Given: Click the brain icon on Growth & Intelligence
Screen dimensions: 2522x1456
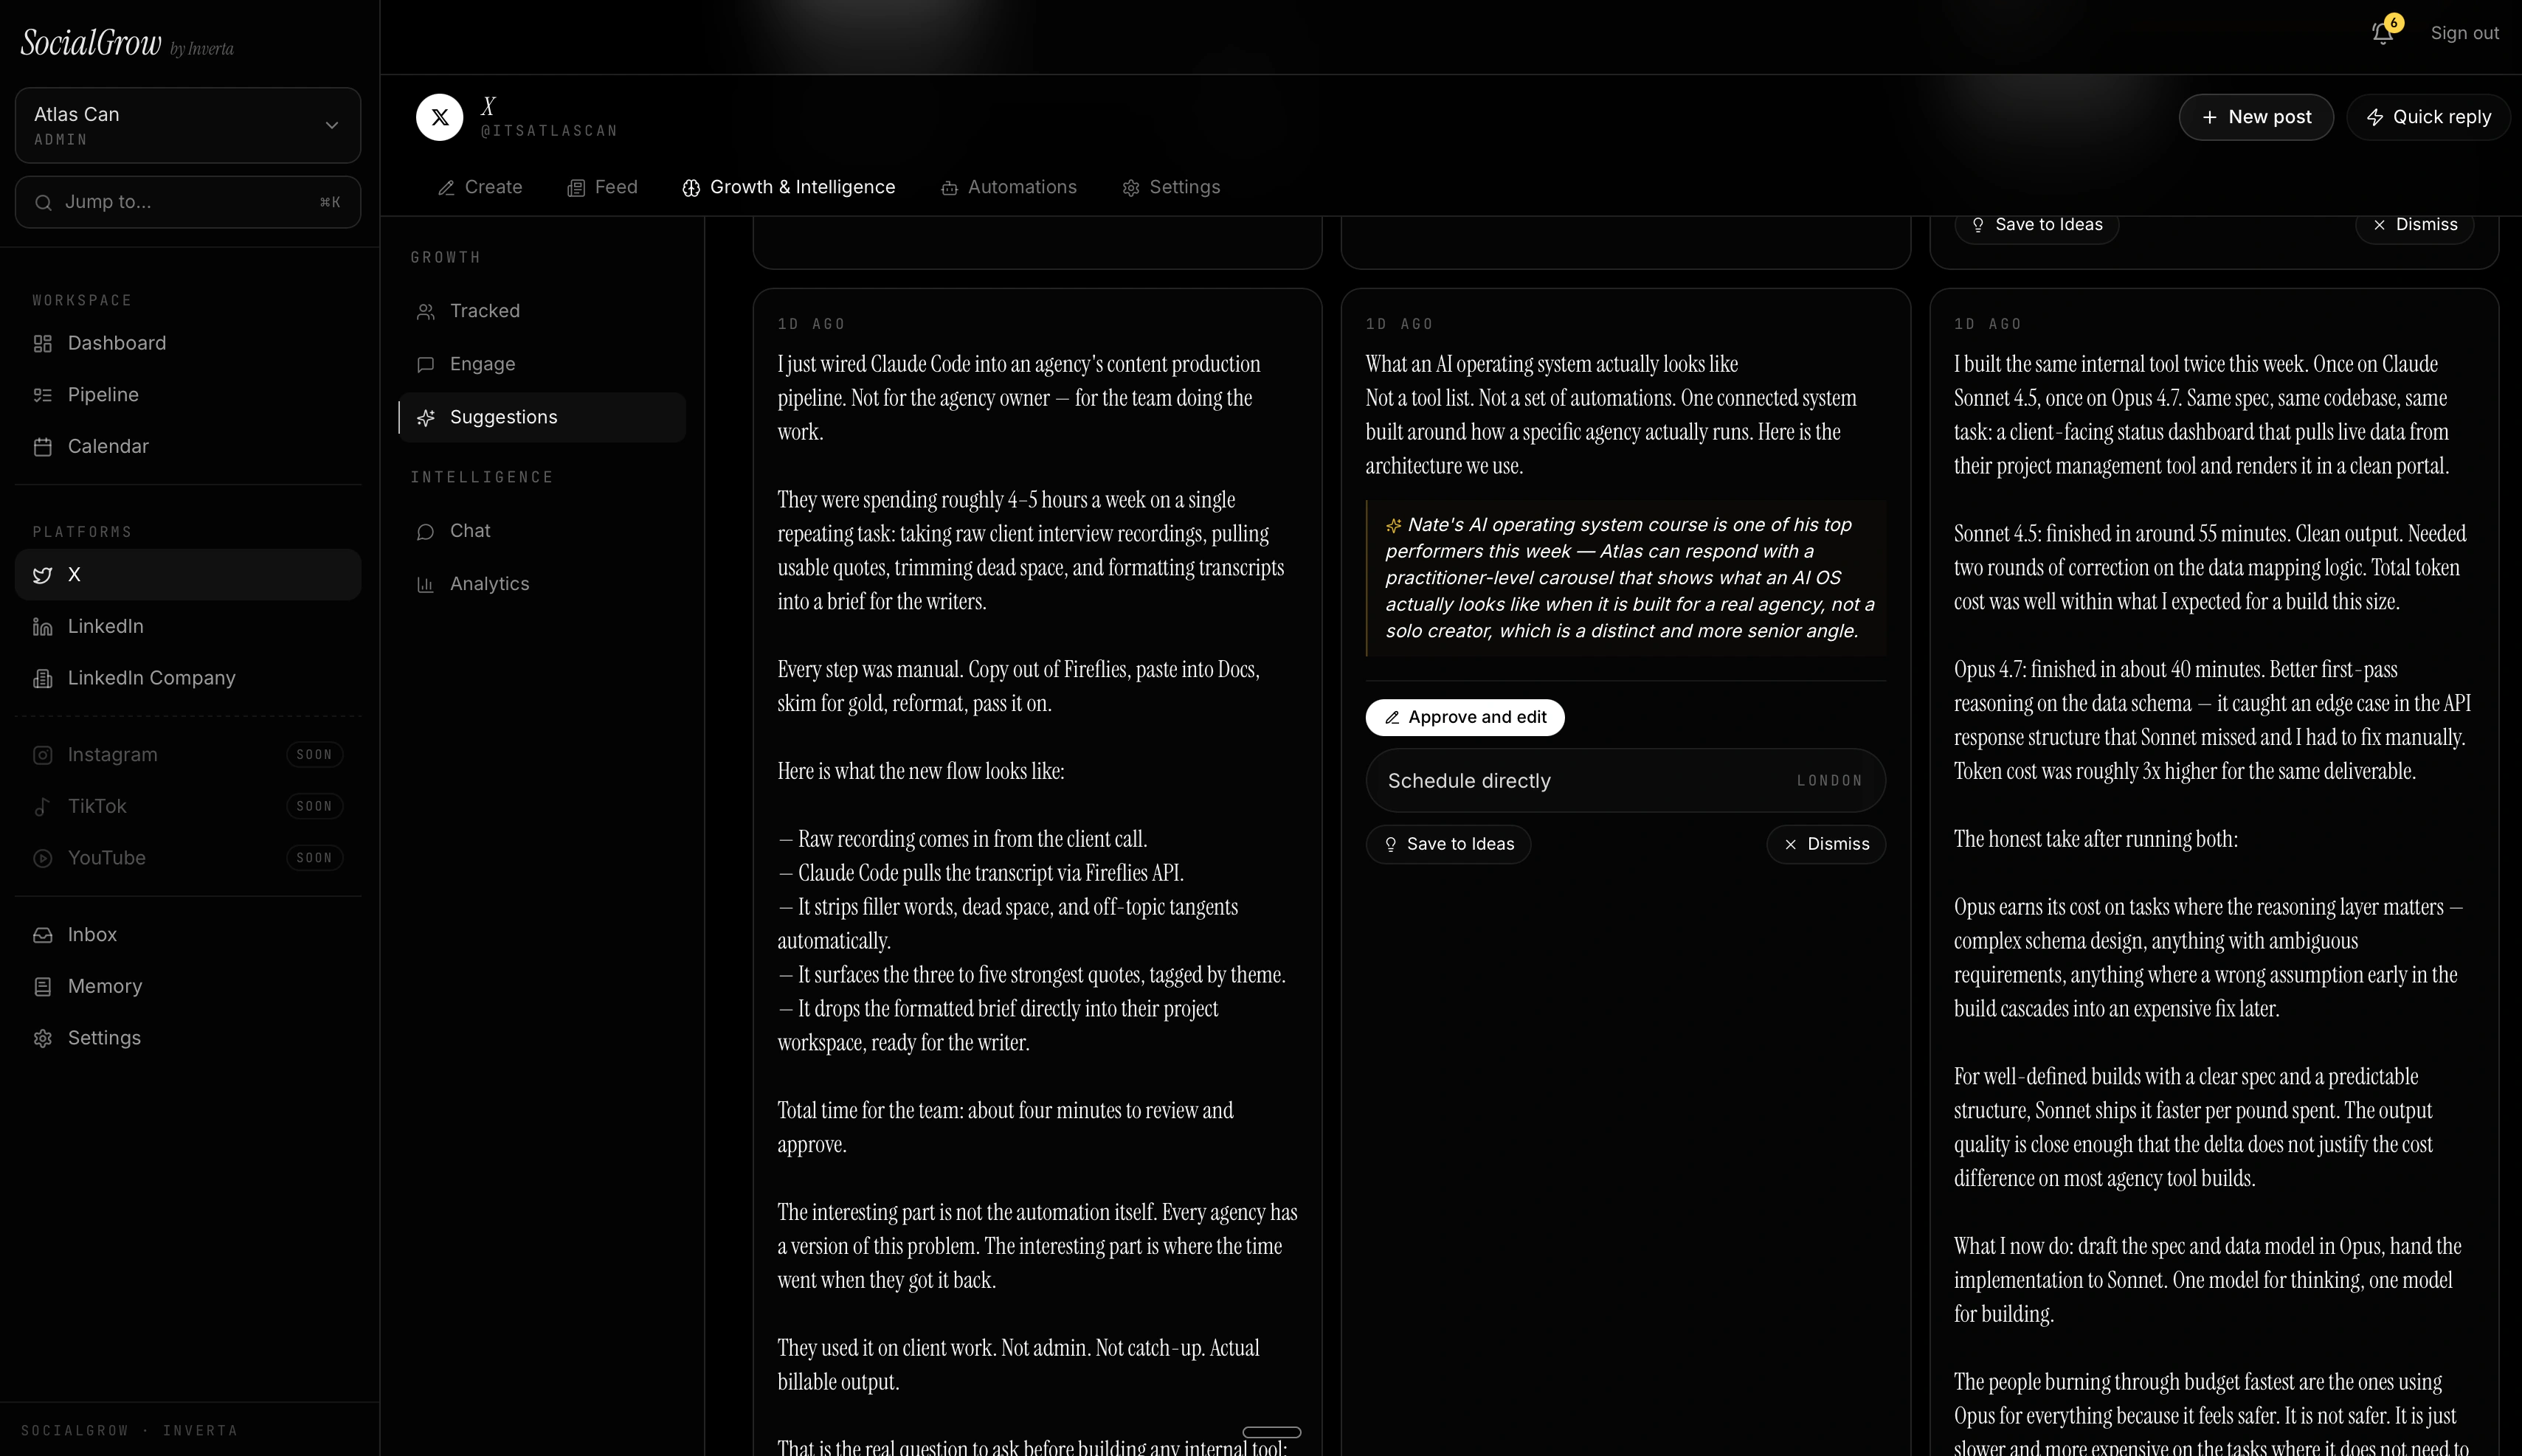Looking at the screenshot, I should [x=691, y=188].
